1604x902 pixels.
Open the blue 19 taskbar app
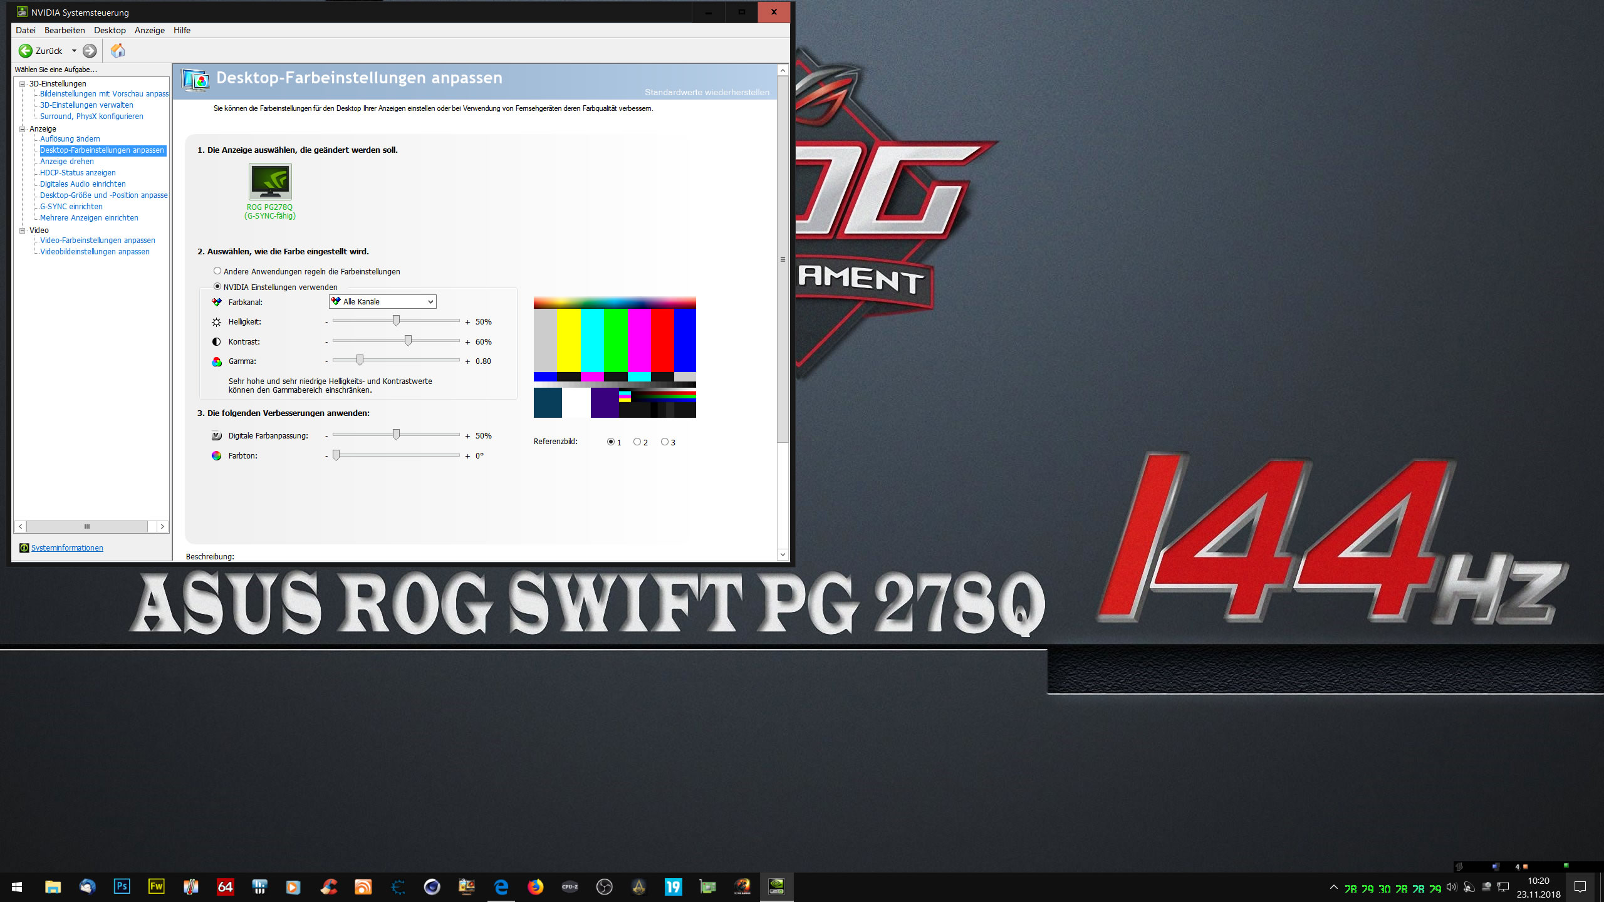[674, 887]
